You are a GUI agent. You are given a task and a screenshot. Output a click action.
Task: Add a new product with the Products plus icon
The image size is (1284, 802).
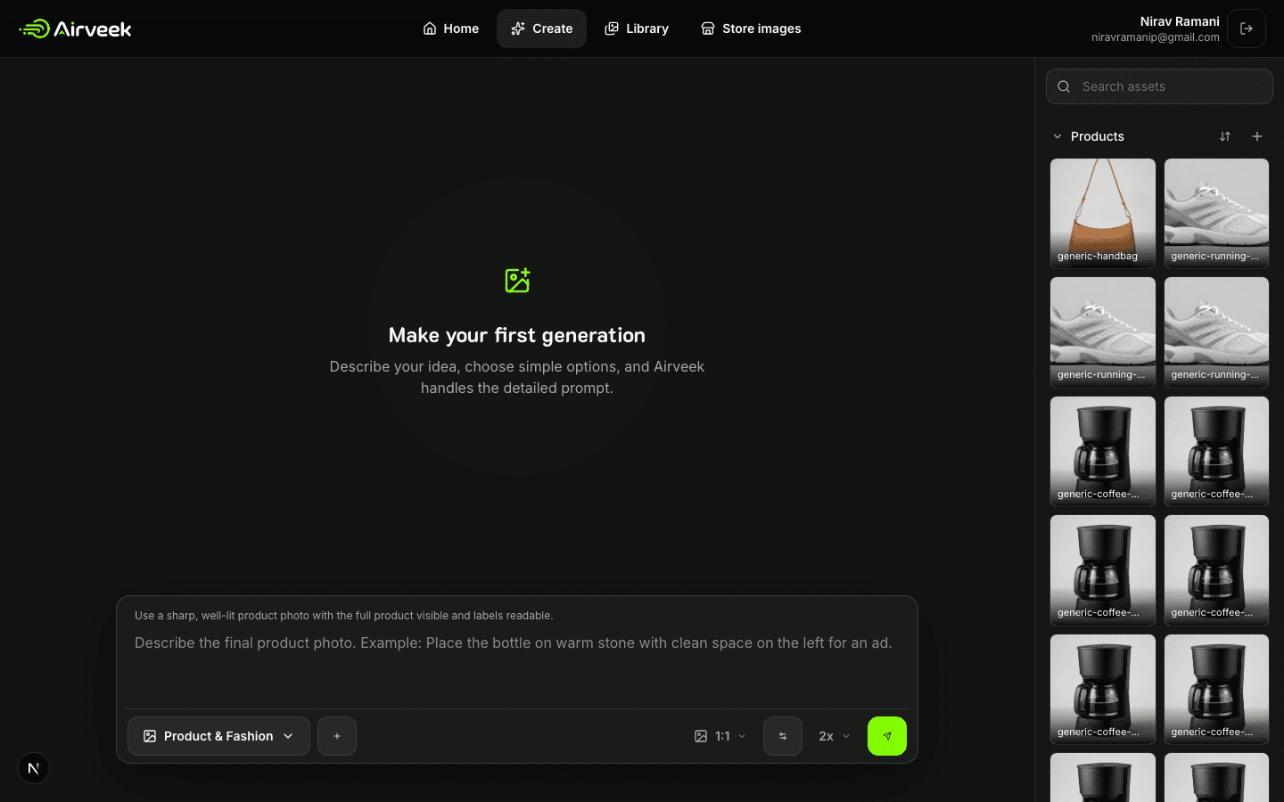(1257, 136)
